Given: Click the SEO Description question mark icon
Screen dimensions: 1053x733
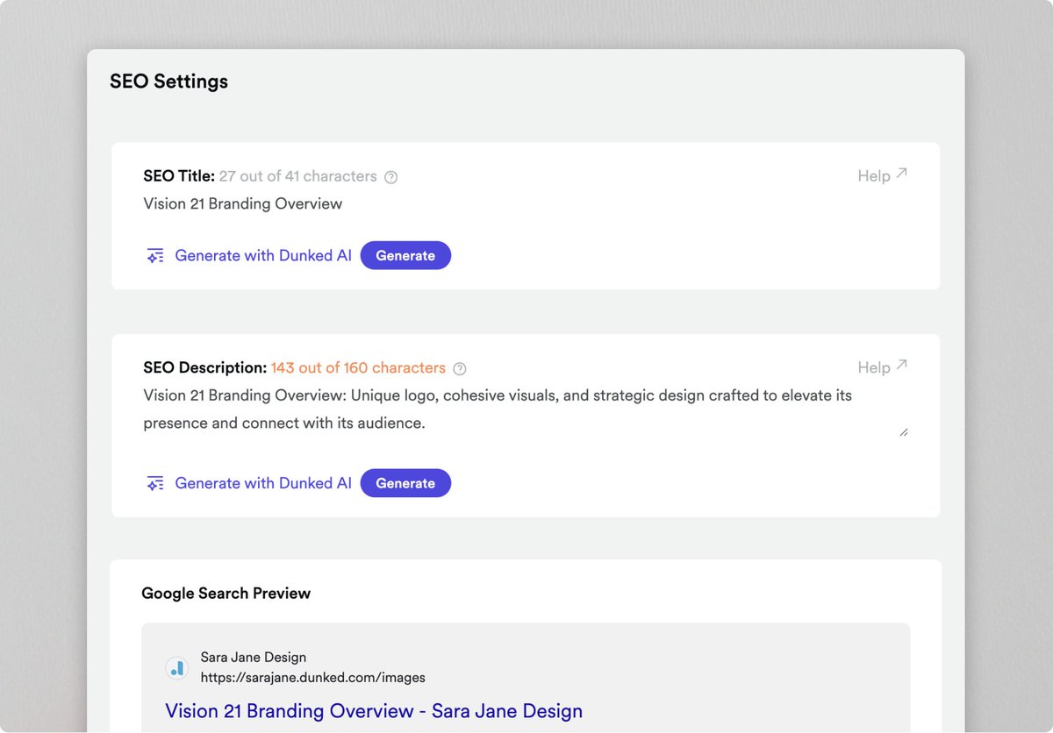Looking at the screenshot, I should pos(460,369).
